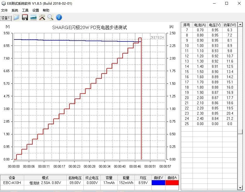Click the 曲线V header label
245x192 pixels.
158,178
